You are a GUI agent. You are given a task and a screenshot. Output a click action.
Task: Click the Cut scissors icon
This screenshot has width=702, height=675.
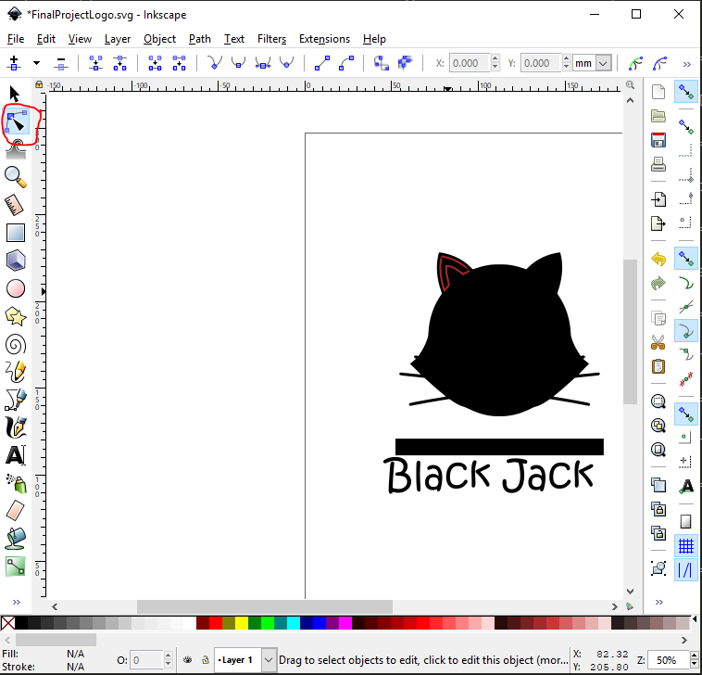click(x=658, y=343)
